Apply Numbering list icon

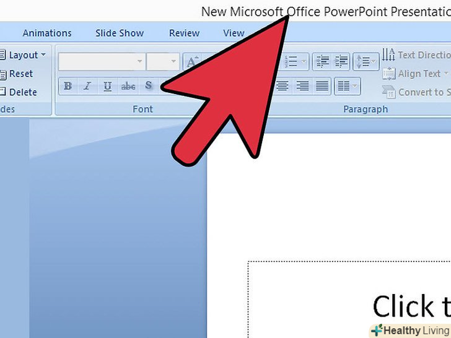[x=291, y=61]
